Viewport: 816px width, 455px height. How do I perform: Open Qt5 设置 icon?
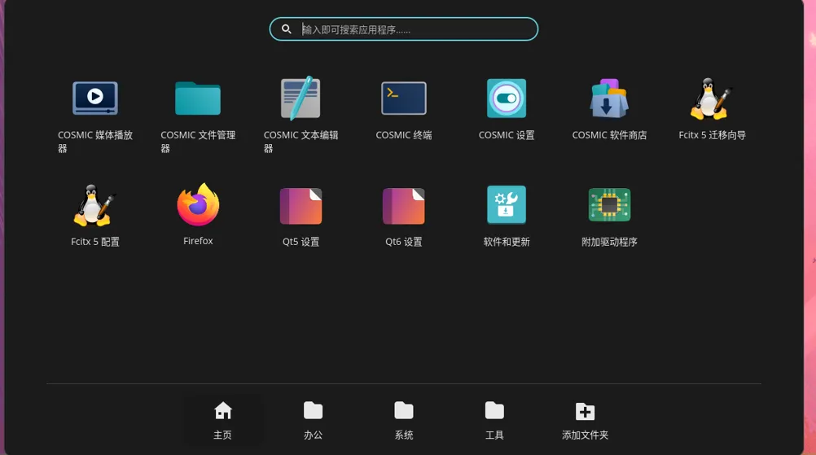301,206
